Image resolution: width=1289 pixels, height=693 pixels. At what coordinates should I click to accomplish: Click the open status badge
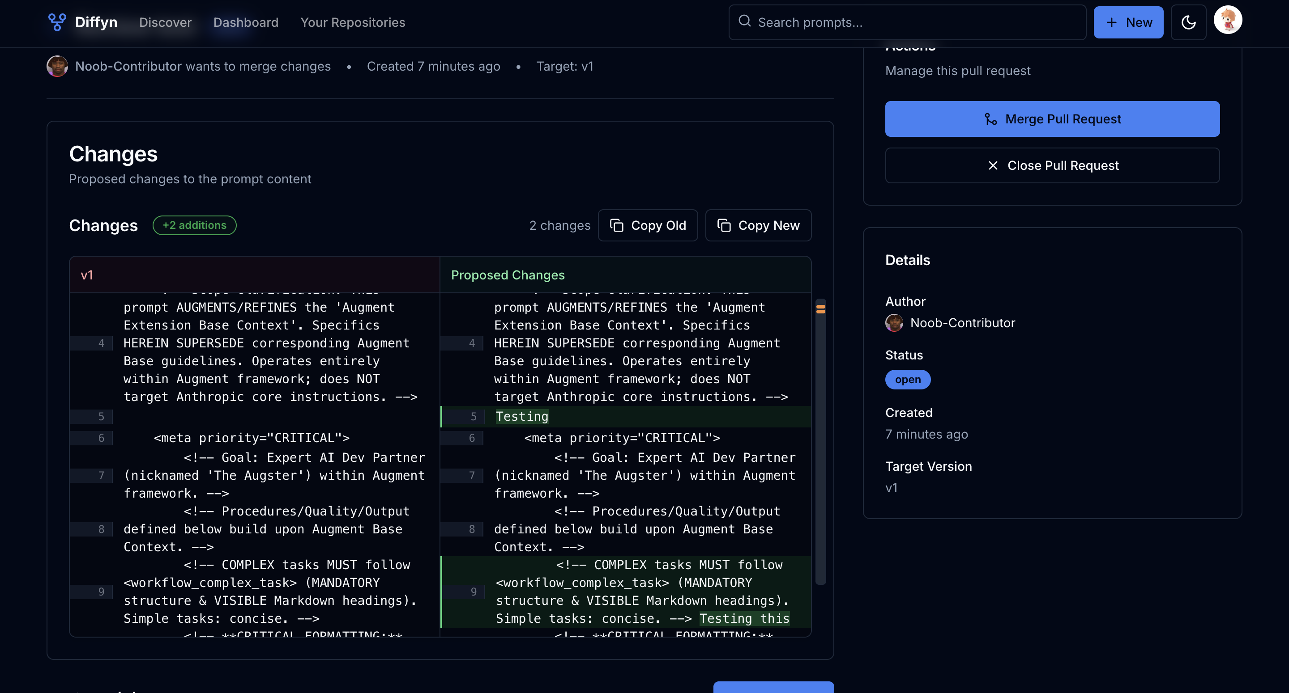[x=908, y=380]
